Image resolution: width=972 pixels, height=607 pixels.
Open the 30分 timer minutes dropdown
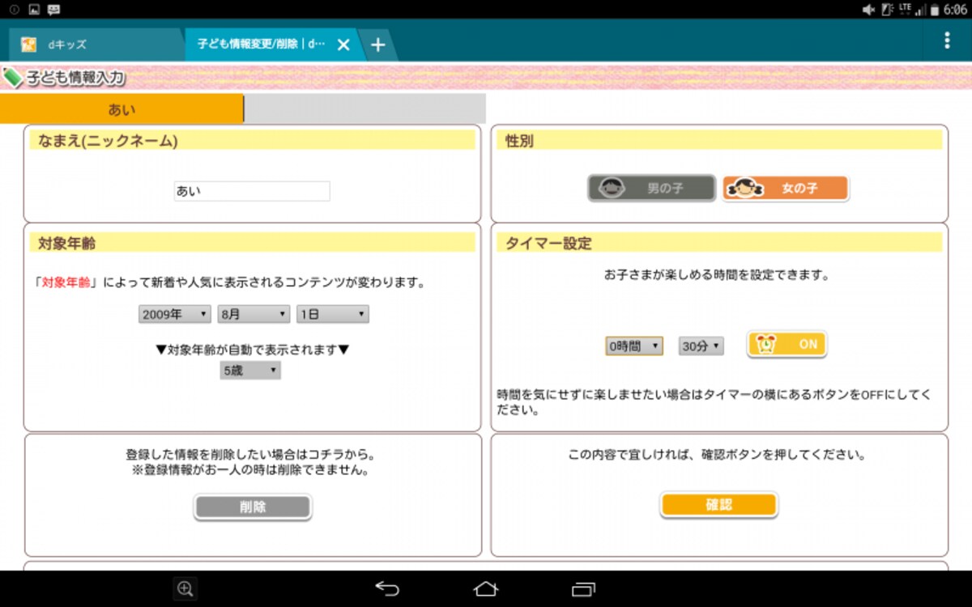pyautogui.click(x=701, y=346)
